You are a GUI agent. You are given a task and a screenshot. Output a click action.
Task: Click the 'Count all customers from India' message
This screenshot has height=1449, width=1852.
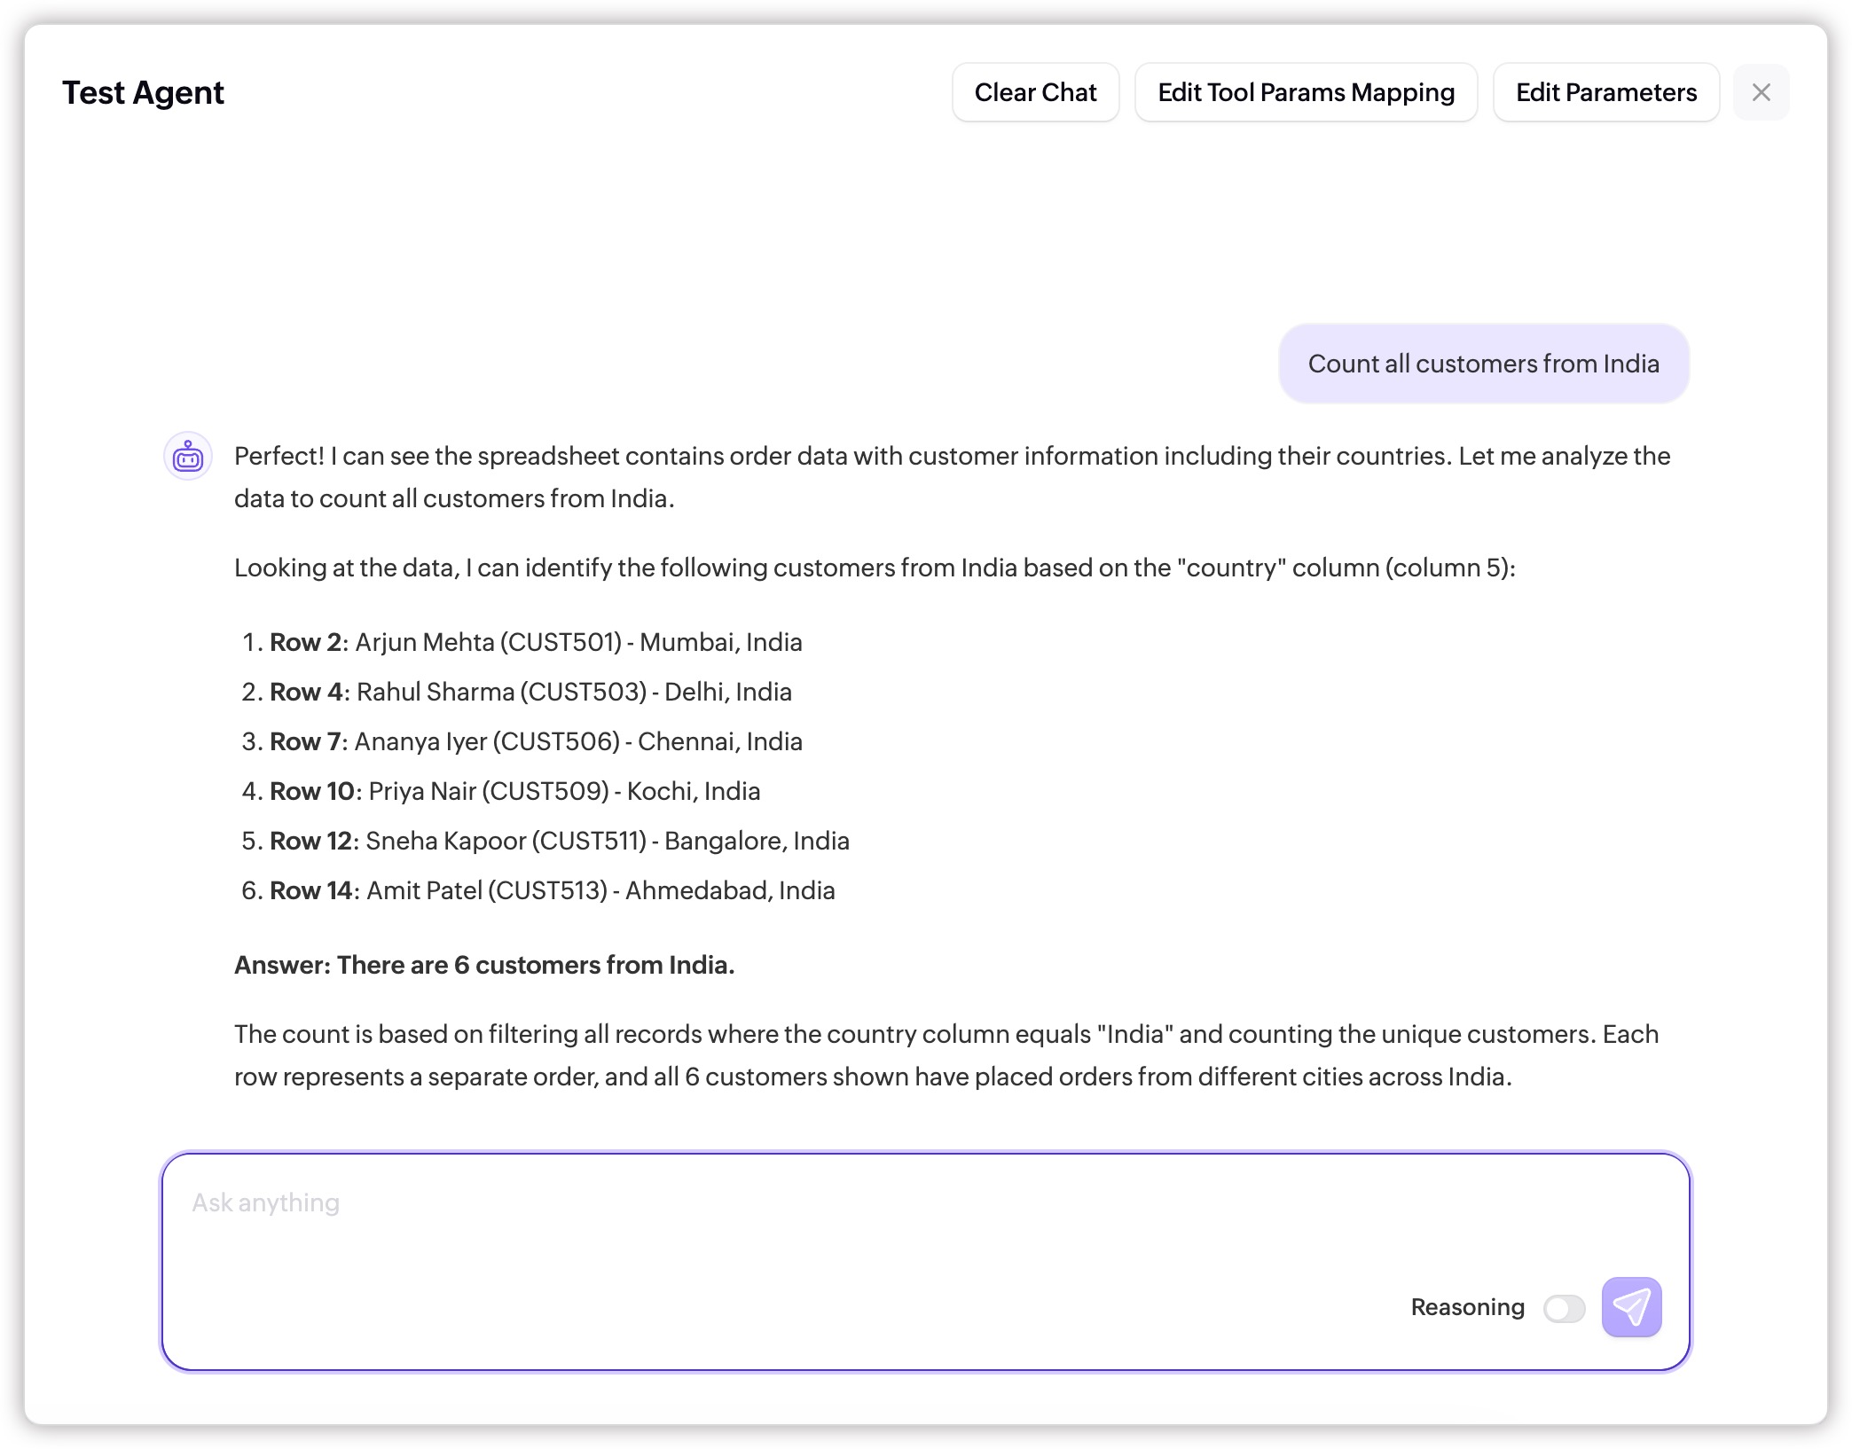1483,364
